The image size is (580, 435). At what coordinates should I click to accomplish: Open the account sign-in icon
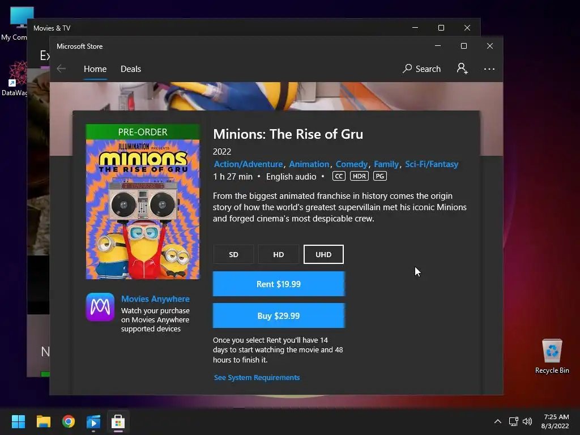(462, 69)
